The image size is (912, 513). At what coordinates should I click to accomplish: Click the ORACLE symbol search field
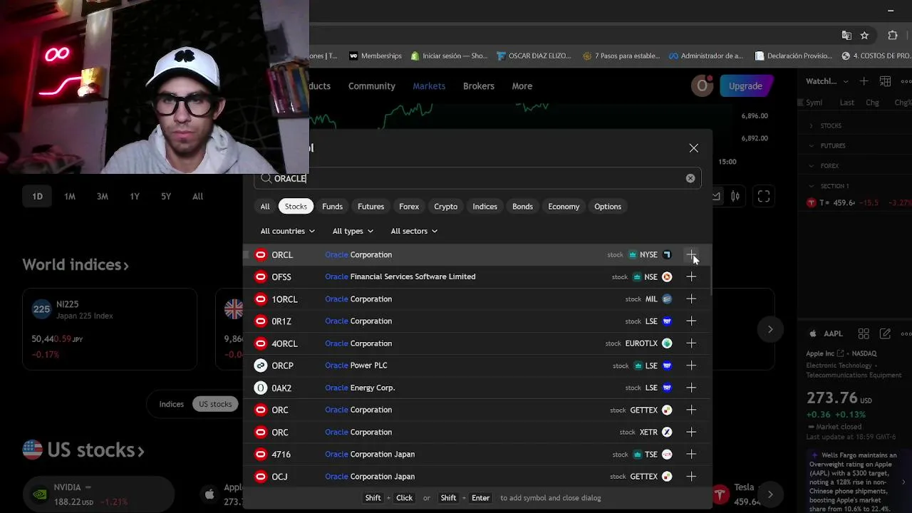click(x=477, y=178)
